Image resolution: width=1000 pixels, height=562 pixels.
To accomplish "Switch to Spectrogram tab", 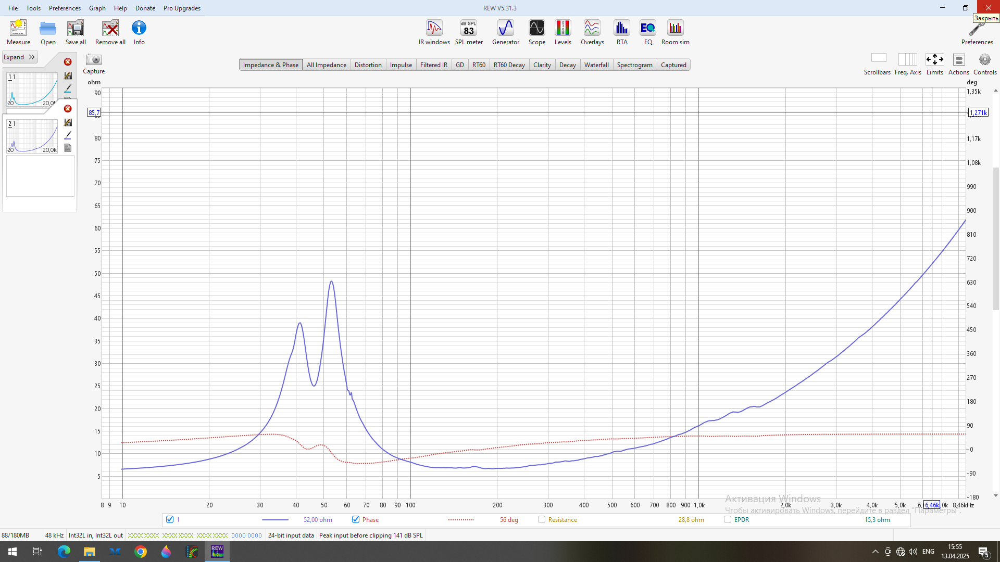I will pos(635,65).
